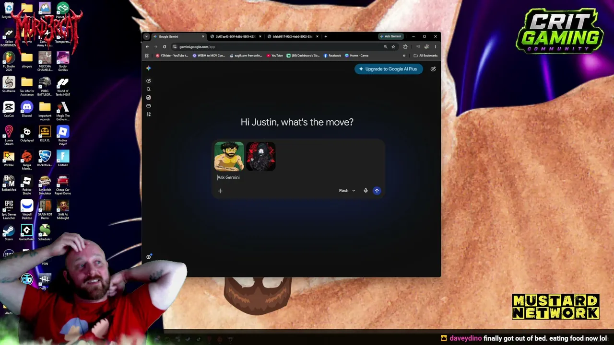Select the PUBG Battlegrounds desktop icon

tap(45, 86)
